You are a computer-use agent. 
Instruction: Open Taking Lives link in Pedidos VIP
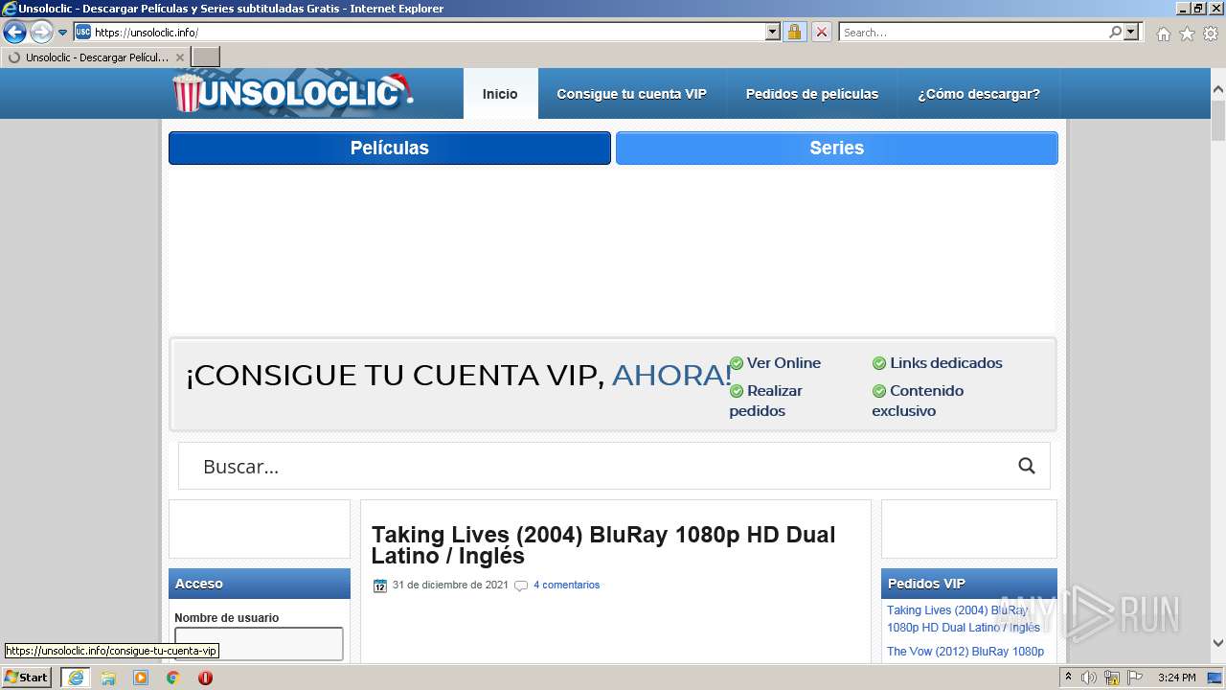964,619
